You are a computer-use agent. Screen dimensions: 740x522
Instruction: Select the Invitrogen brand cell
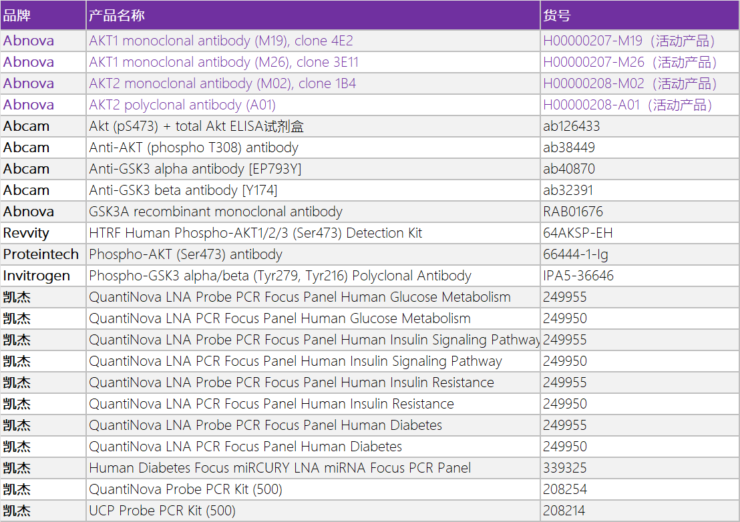point(43,276)
